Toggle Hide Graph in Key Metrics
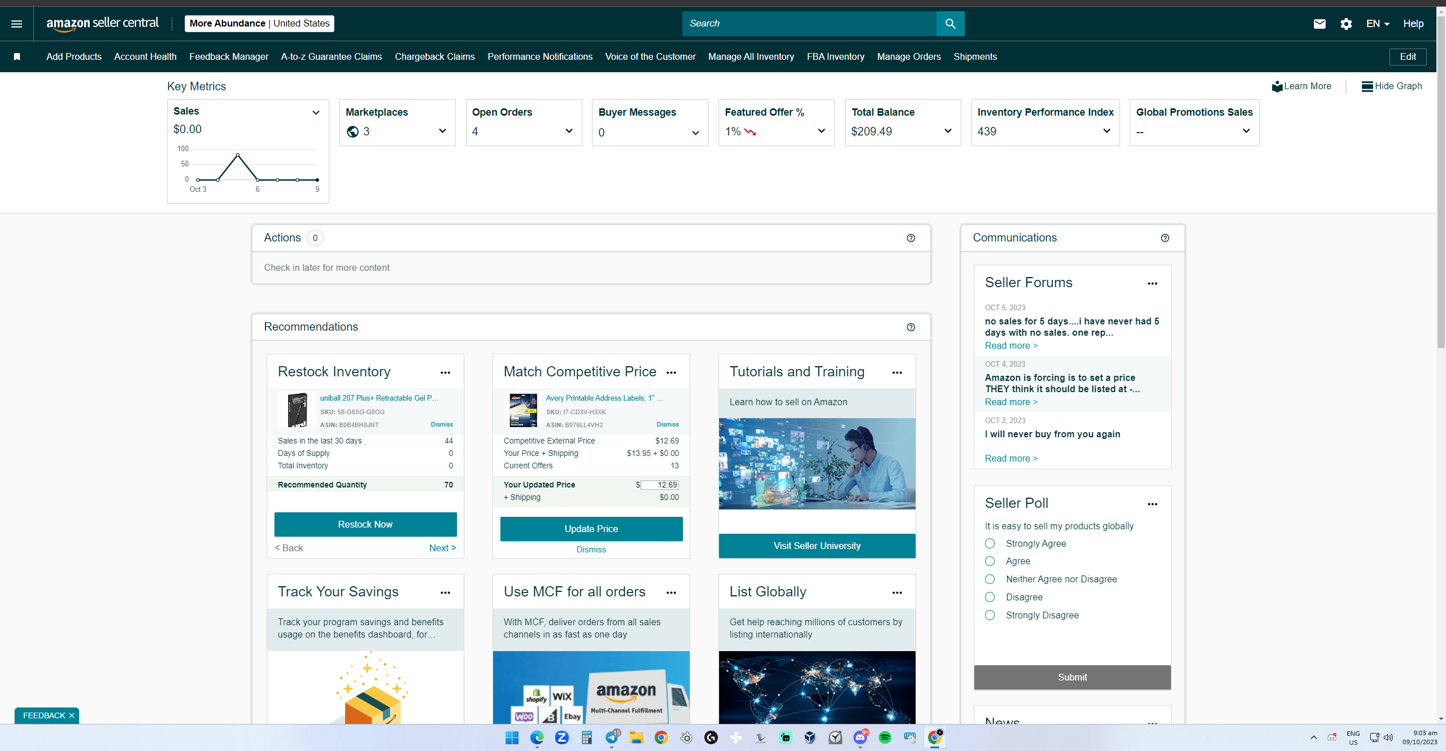 click(x=1392, y=86)
